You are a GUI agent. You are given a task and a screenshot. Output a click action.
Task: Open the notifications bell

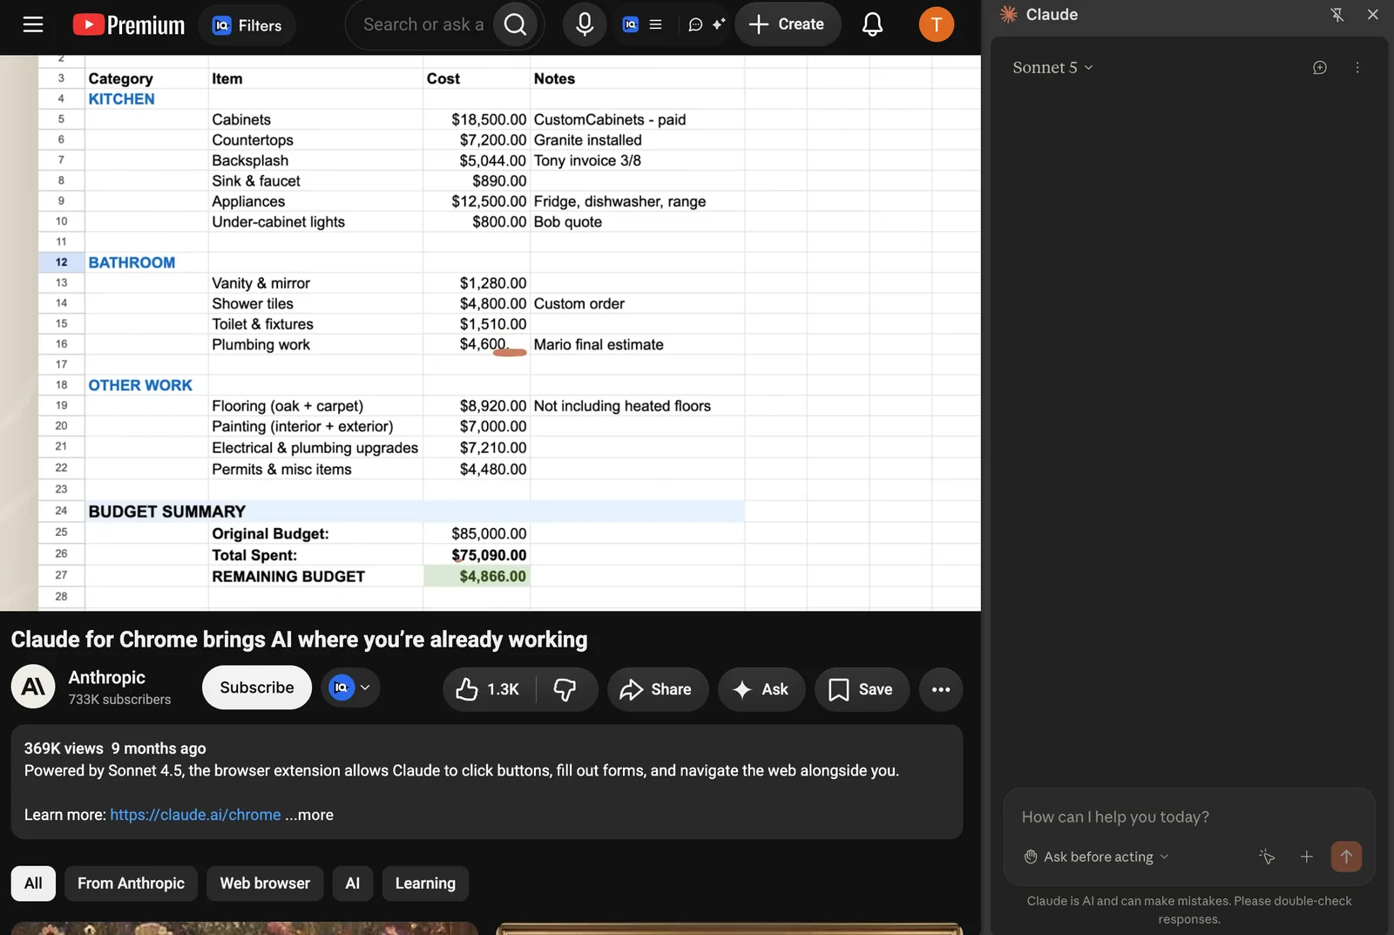(x=872, y=24)
